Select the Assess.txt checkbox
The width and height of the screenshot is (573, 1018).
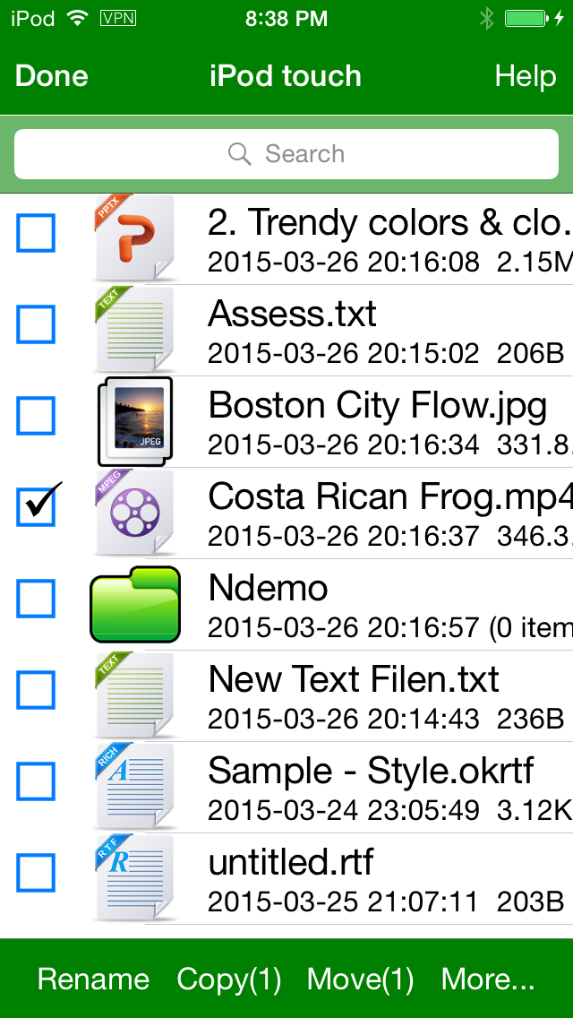(x=36, y=324)
